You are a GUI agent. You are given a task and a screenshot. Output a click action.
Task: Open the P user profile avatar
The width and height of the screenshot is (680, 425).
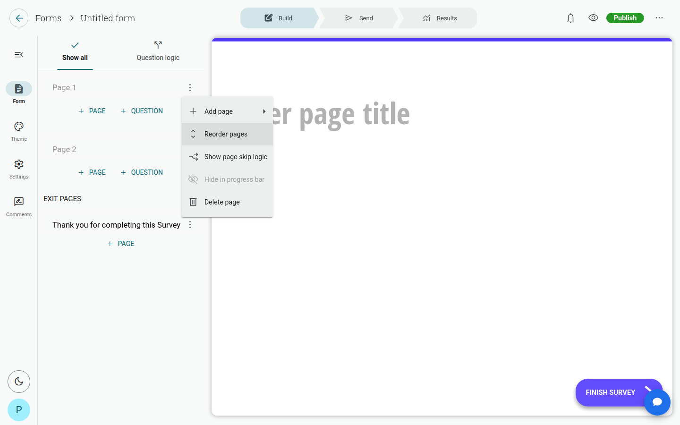click(19, 410)
